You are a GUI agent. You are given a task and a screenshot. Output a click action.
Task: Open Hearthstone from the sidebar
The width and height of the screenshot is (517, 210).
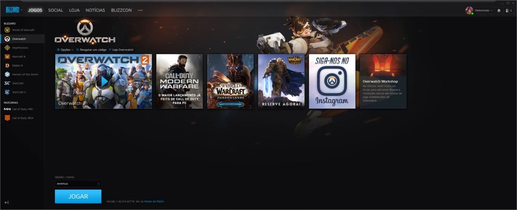click(x=22, y=48)
